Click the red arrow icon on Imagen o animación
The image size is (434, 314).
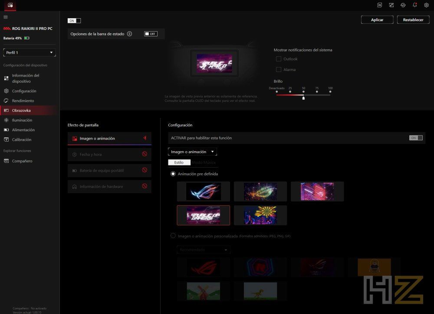pyautogui.click(x=145, y=138)
